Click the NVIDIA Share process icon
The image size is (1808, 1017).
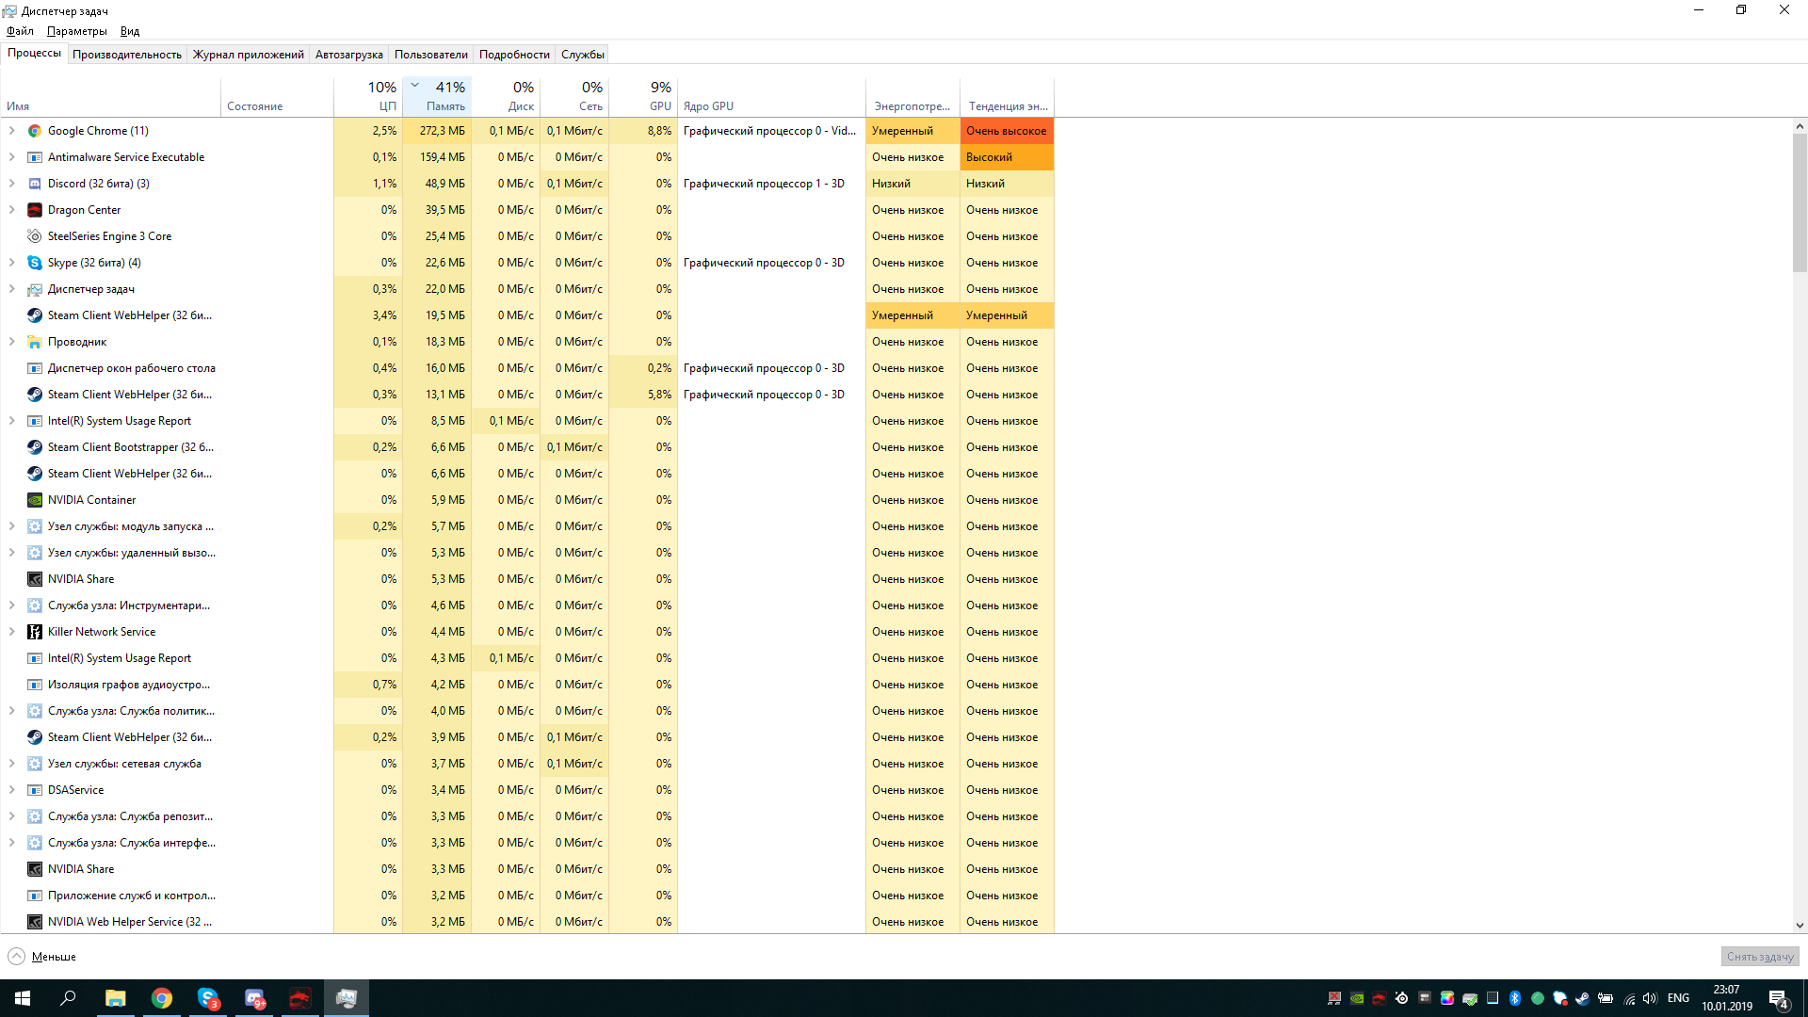[34, 579]
